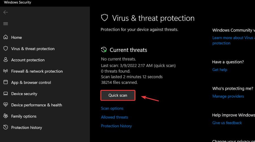The height and width of the screenshot is (142, 255).
Task: Open the Protection history link below Allowed threats
Action: [116, 126]
